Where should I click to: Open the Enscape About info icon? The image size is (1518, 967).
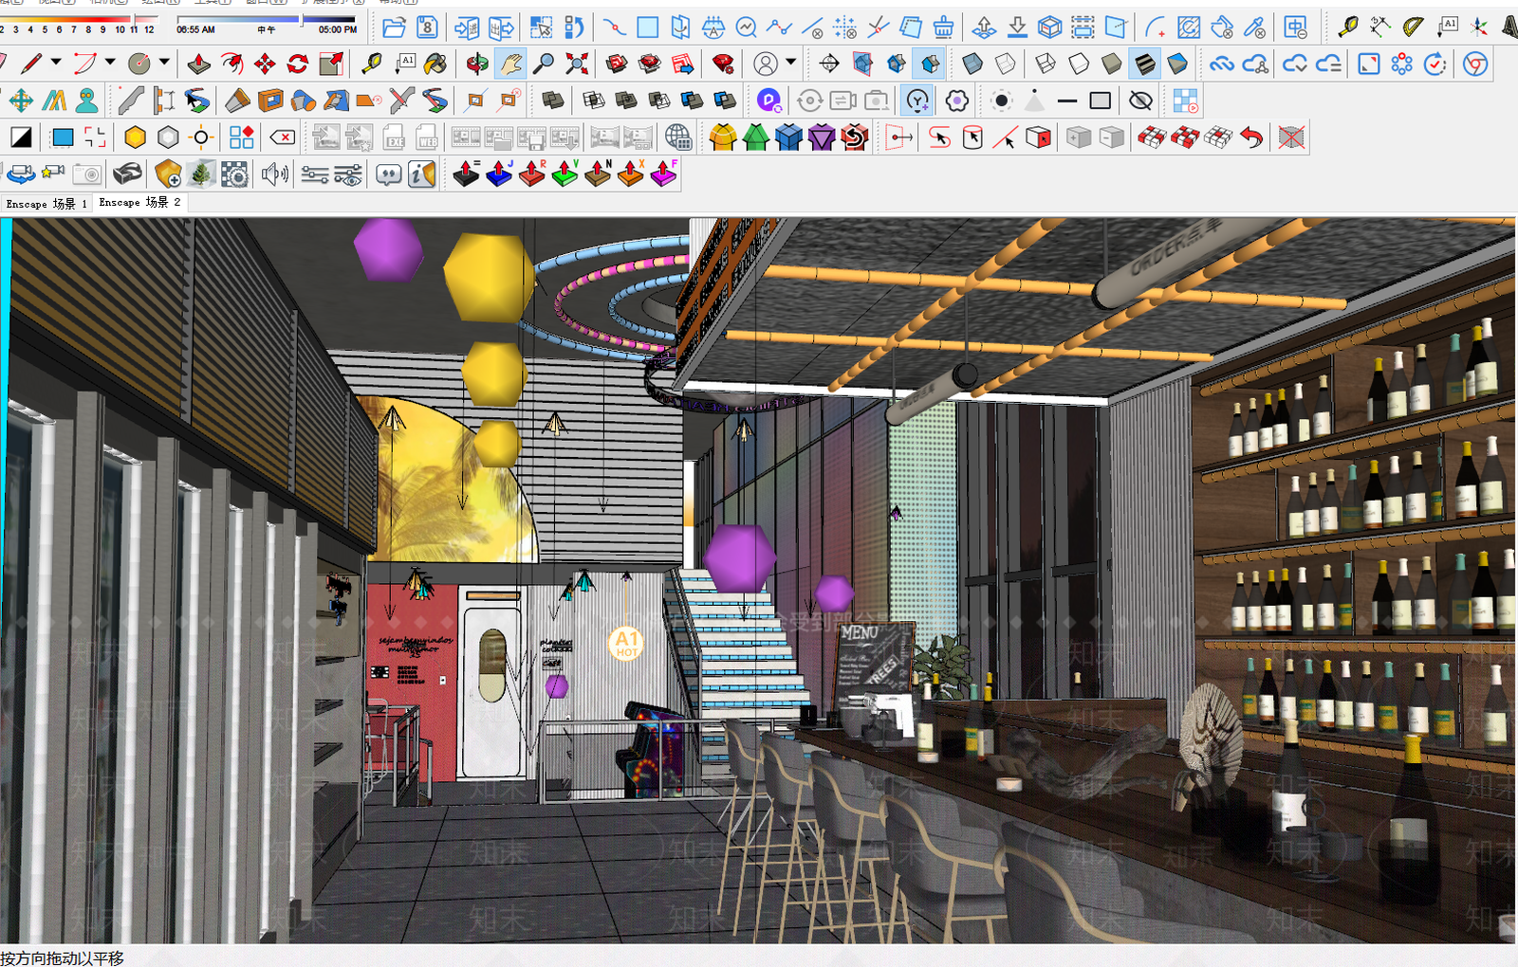pos(421,174)
